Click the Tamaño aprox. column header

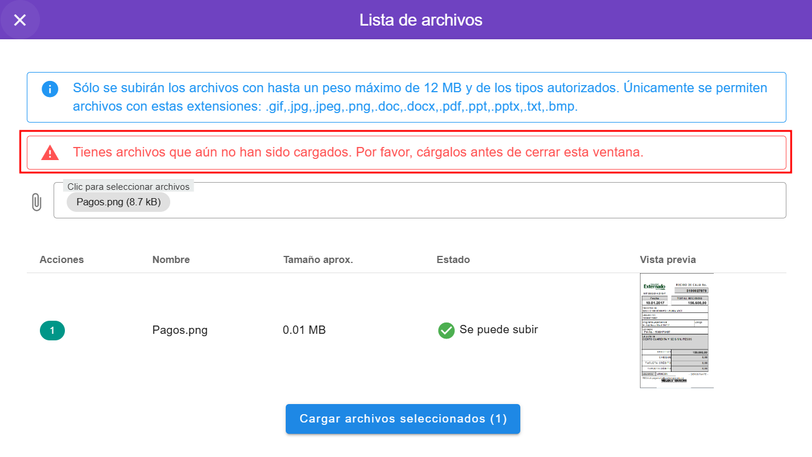tap(318, 259)
